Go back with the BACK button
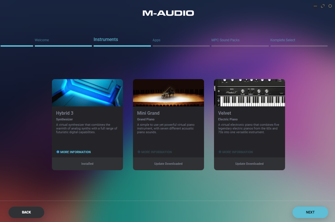This screenshot has width=335, height=222. (x=26, y=212)
